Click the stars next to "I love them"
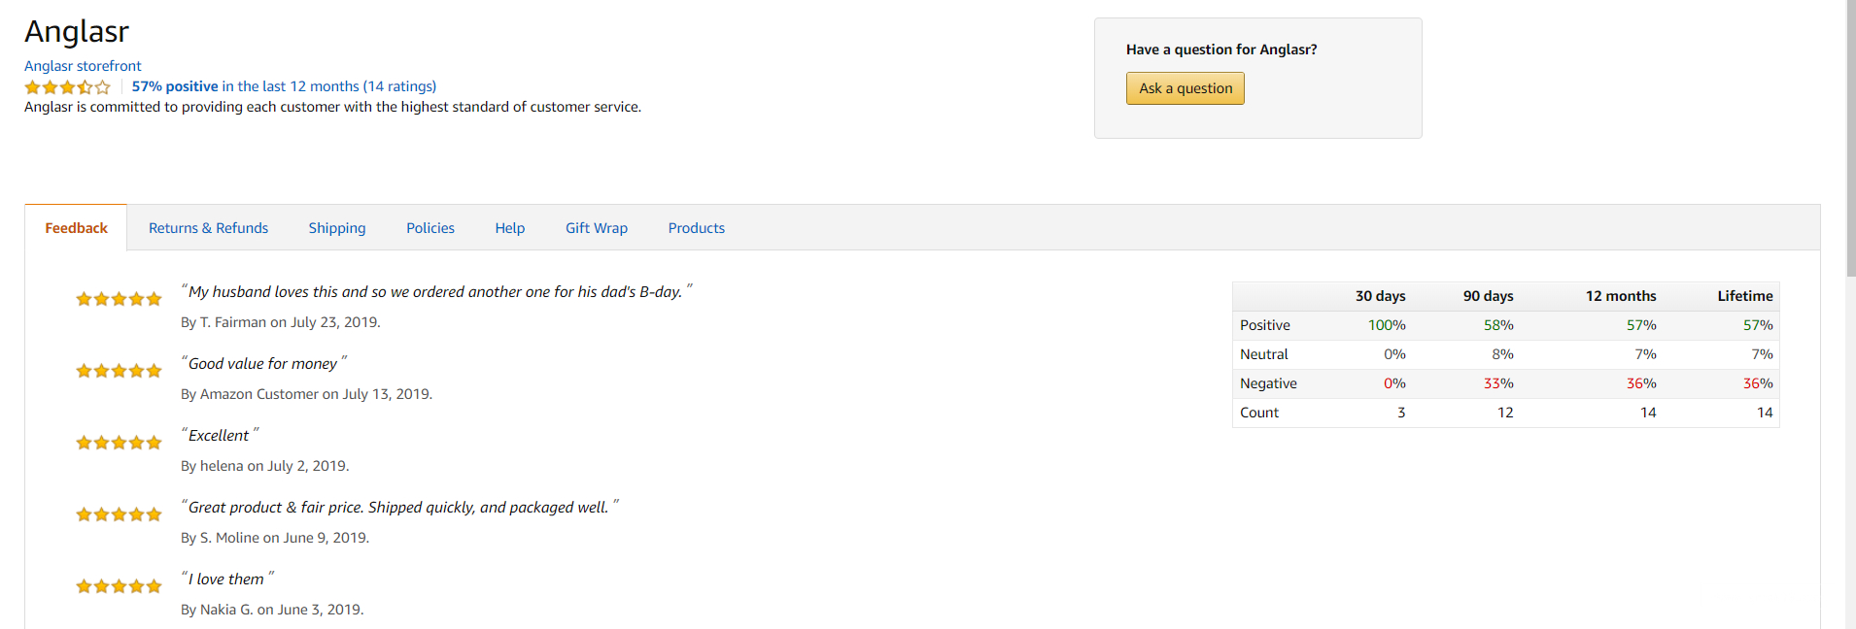 click(119, 586)
